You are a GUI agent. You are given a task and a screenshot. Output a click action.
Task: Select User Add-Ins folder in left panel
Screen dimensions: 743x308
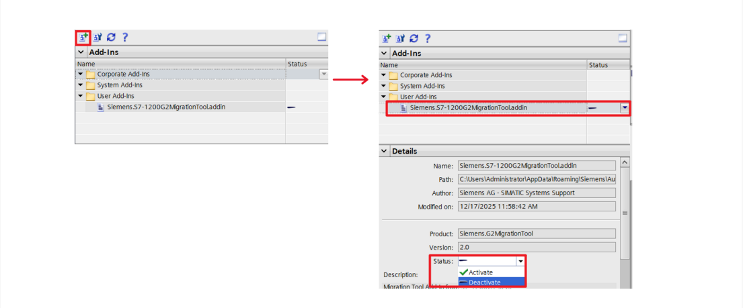[x=116, y=97]
